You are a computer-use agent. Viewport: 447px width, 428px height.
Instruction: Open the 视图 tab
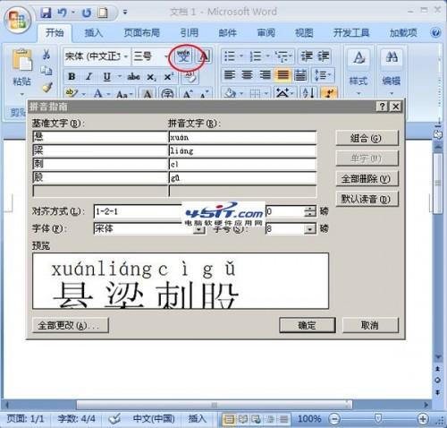point(304,32)
